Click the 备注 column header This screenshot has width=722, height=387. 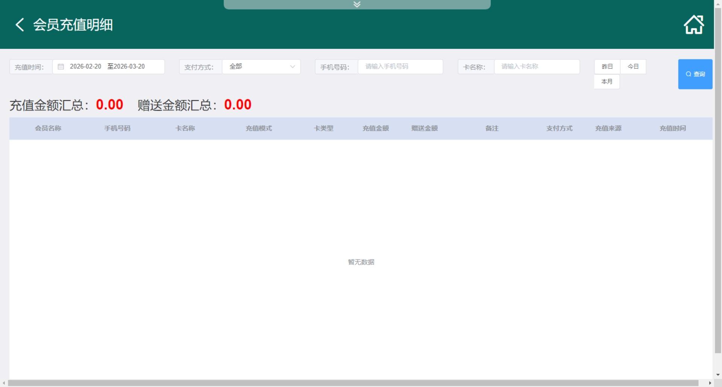click(x=492, y=128)
